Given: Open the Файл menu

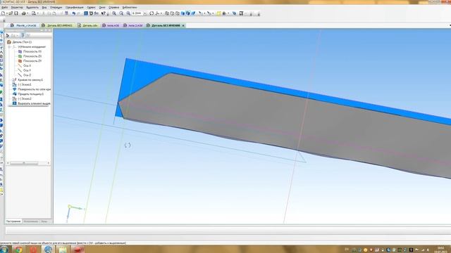Looking at the screenshot, I should [x=5, y=8].
